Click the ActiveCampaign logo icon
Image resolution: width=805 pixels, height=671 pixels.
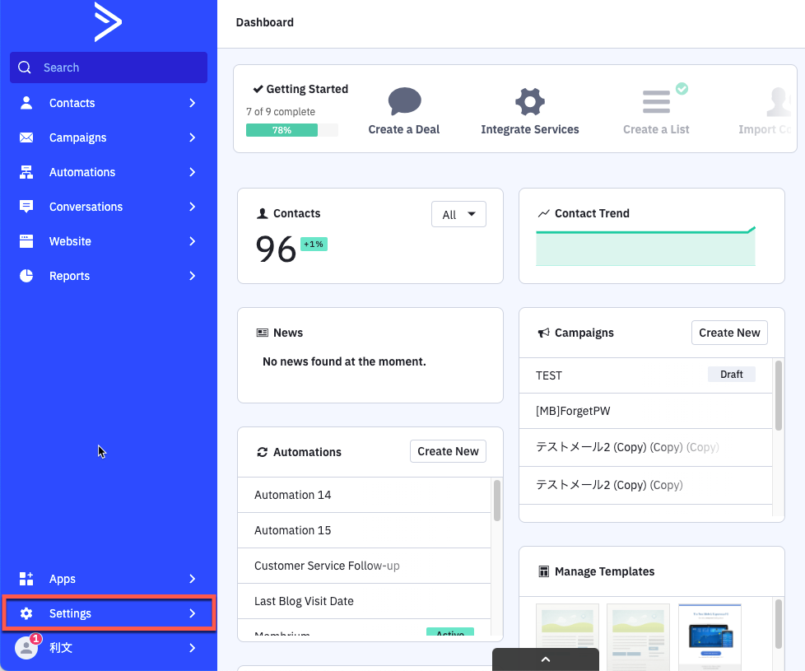(108, 22)
